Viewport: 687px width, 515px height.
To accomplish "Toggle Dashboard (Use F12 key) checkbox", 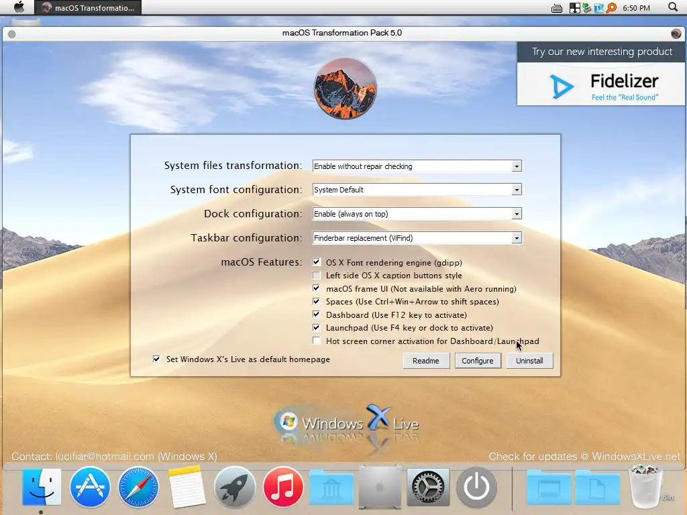I will point(317,314).
